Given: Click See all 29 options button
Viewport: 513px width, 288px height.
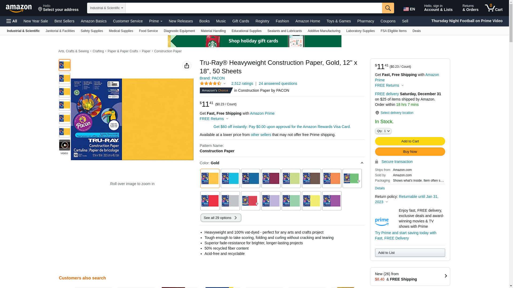Looking at the screenshot, I should [221, 218].
